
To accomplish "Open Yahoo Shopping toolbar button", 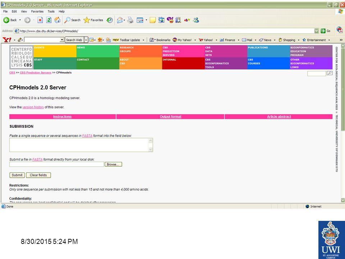I will pyautogui.click(x=287, y=40).
